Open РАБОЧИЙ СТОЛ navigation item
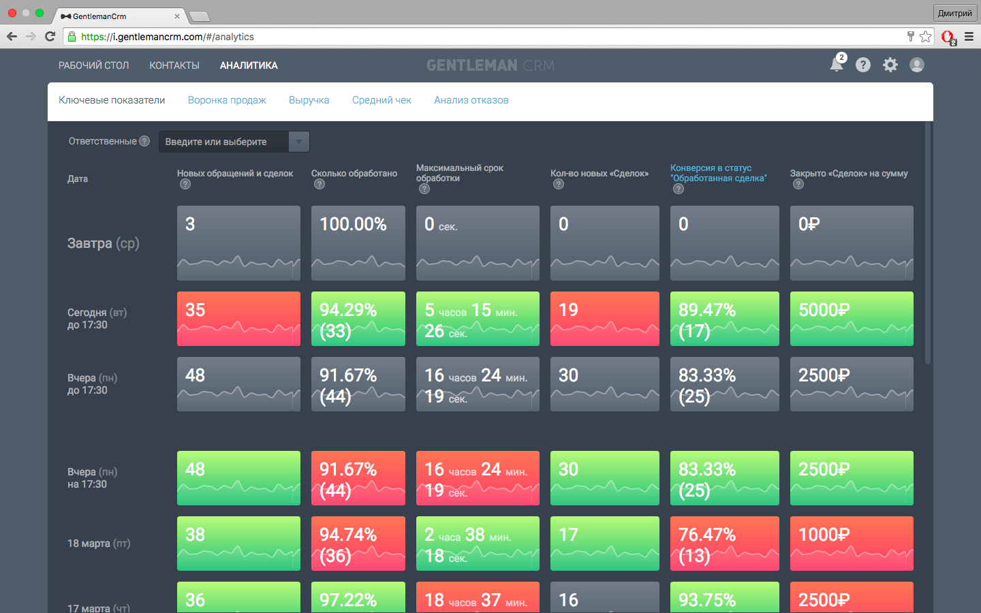Screen dimensions: 981x613 pyautogui.click(x=93, y=65)
